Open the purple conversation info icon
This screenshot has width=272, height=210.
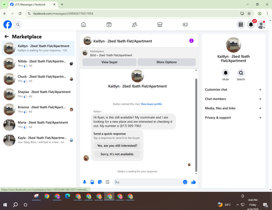click(x=191, y=41)
